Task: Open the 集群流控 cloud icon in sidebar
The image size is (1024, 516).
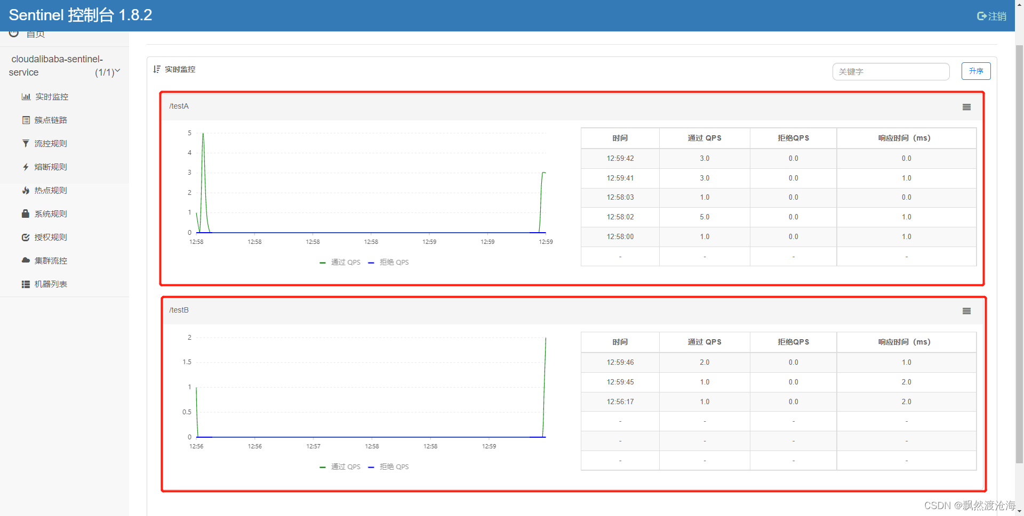Action: (x=26, y=260)
